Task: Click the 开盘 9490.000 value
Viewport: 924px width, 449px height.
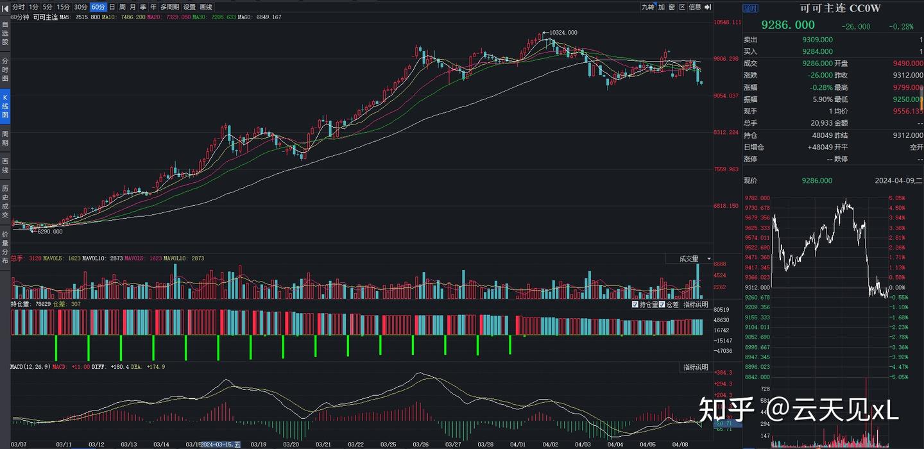Action: click(x=907, y=64)
